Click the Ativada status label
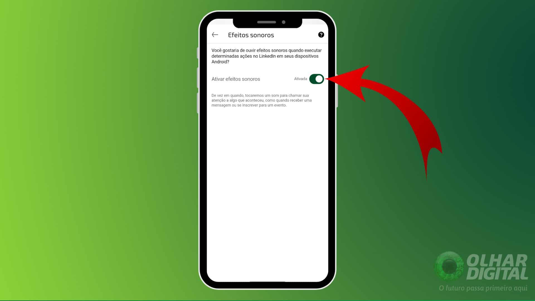 (301, 79)
